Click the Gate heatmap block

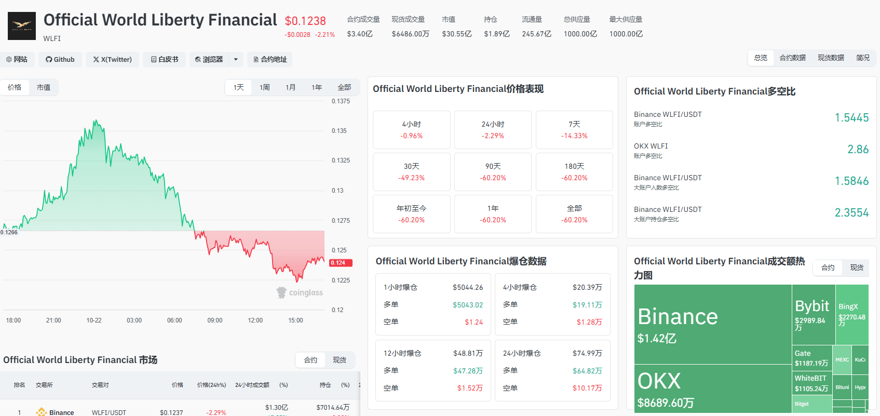tap(812, 358)
